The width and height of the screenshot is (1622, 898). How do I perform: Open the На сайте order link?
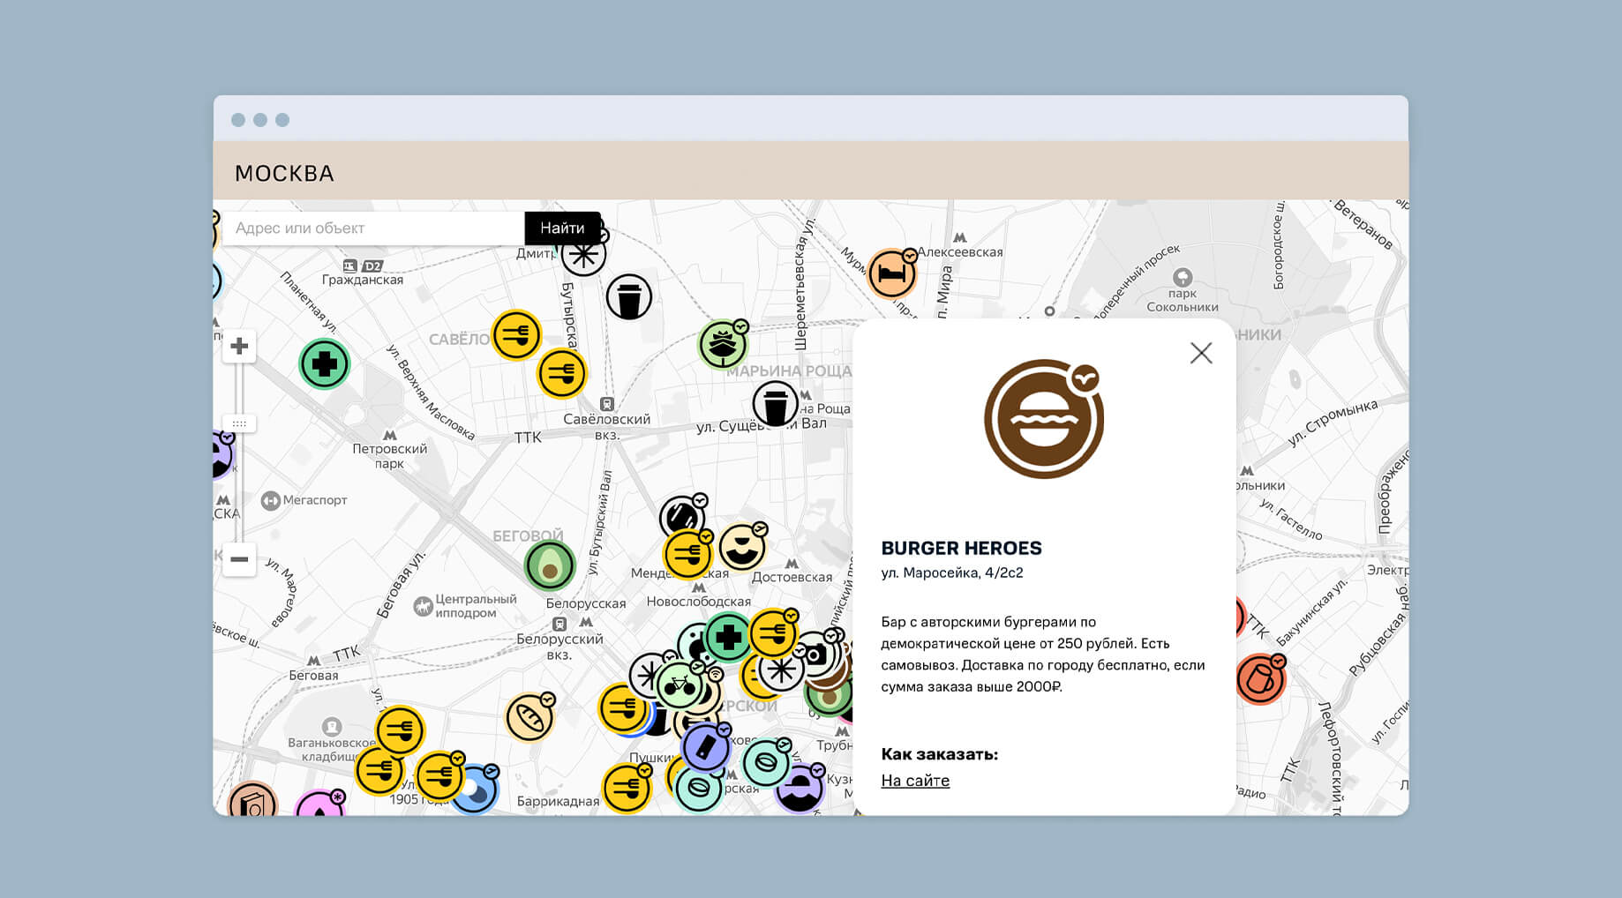(x=915, y=781)
